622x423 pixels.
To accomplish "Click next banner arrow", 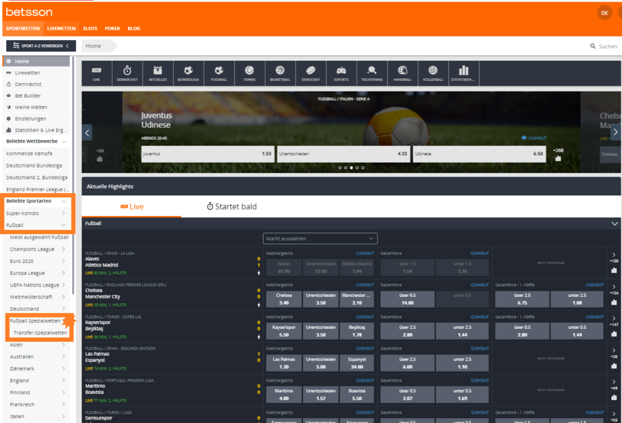I will 615,132.
